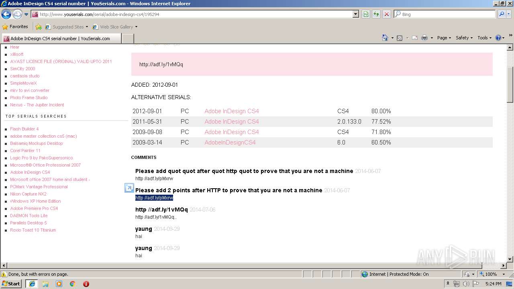Open Parallels Desktop 5 link
Viewport: 514px width, 289px height.
[28, 223]
